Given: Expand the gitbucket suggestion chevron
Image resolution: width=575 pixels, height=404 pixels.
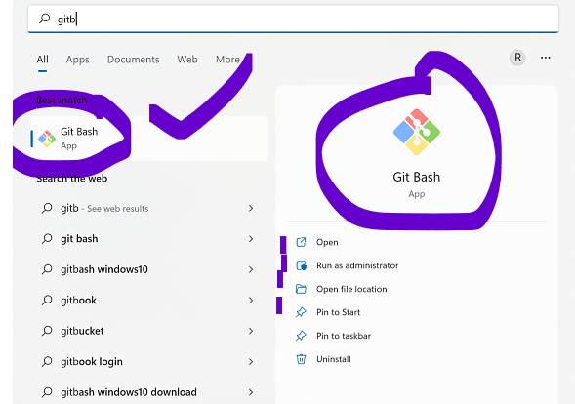Looking at the screenshot, I should click(x=251, y=331).
